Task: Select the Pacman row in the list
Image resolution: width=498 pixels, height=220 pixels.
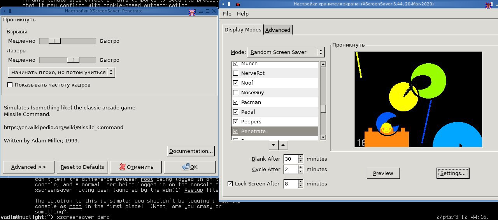Action: [x=275, y=102]
